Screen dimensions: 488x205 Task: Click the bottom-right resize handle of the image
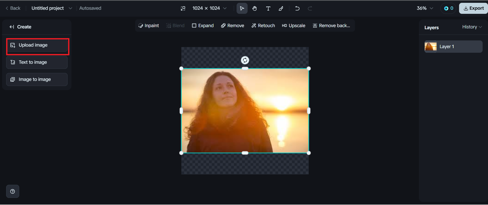(x=309, y=153)
